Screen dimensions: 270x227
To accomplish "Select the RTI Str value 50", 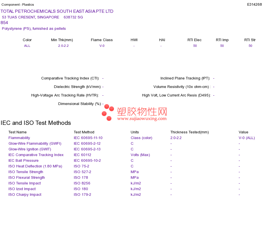I will [x=250, y=46].
